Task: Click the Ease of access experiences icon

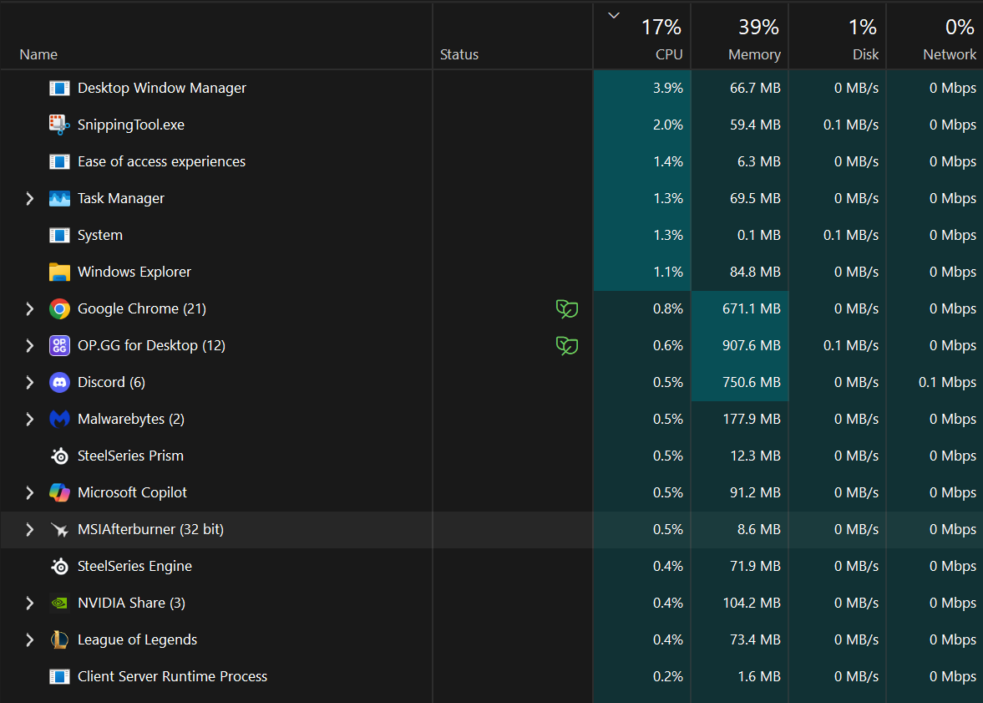Action: tap(59, 161)
